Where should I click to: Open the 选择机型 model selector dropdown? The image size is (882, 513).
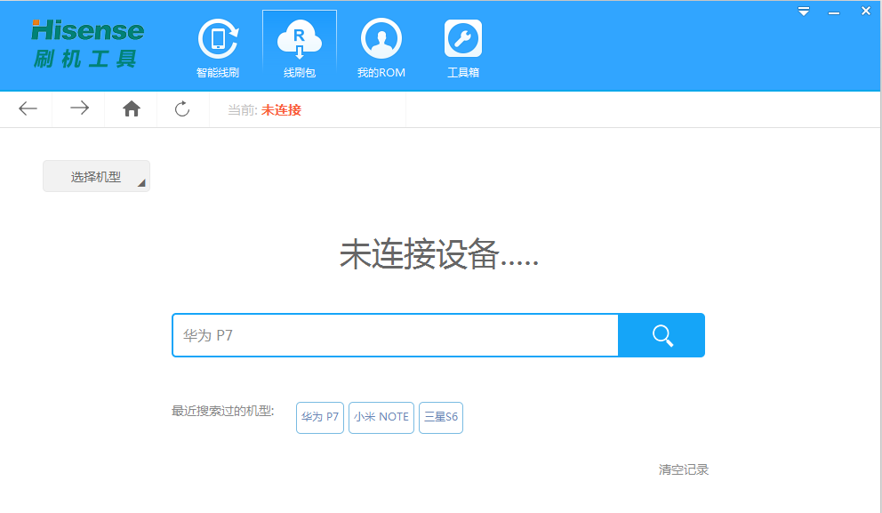(96, 176)
